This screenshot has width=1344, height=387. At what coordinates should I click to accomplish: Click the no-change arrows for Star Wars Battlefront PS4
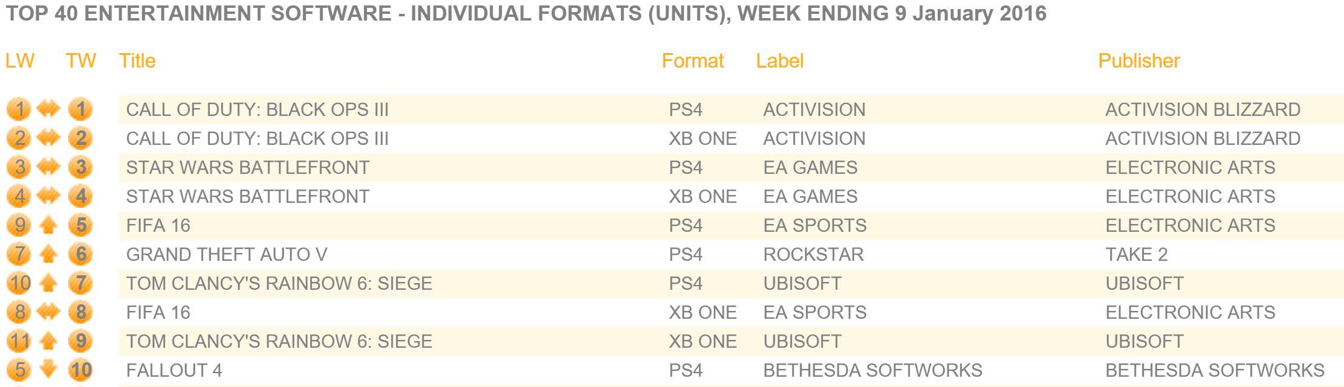[48, 167]
